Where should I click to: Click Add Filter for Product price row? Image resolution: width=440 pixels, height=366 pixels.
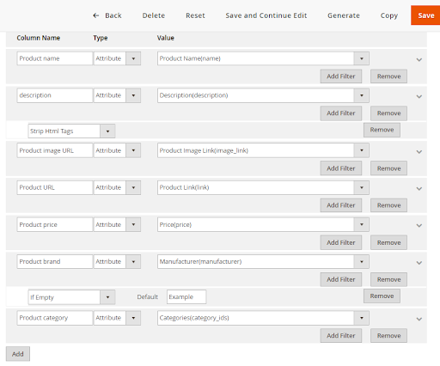(x=341, y=242)
